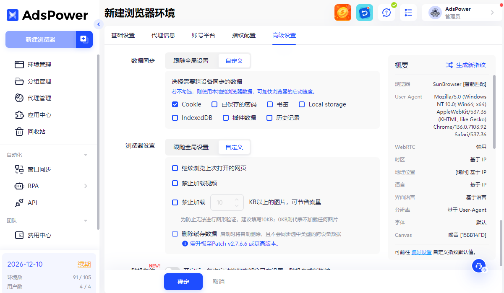Open the blue refresh app icon in header
The height and width of the screenshot is (293, 504).
pos(364,13)
